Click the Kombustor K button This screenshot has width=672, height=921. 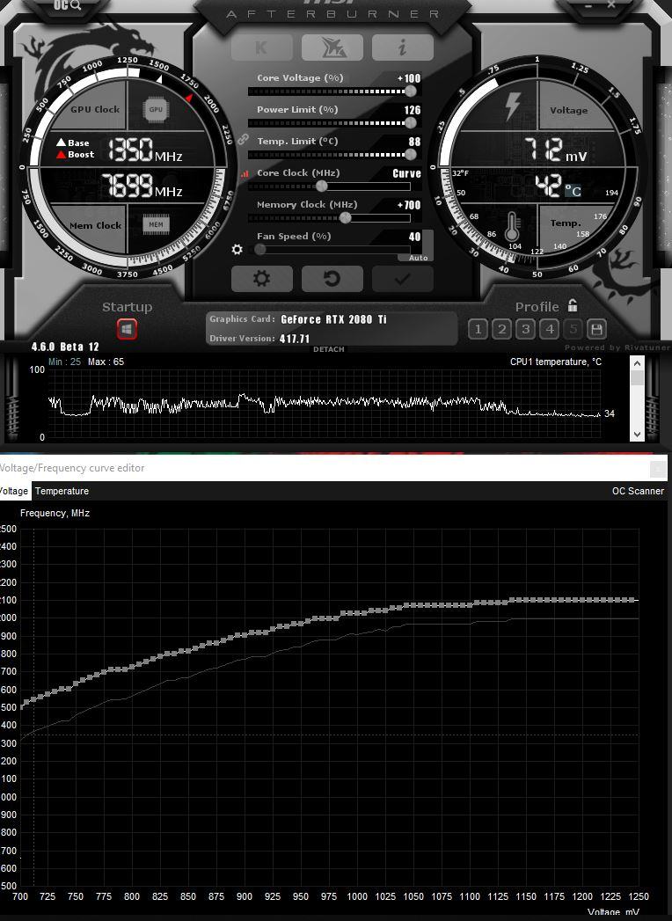(262, 48)
